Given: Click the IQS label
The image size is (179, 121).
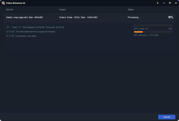Looking at the screenshot, I should [x=170, y=29].
